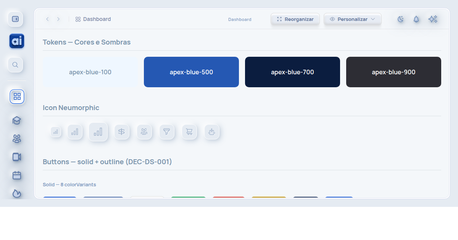Viewport: 458px width, 240px height.
Task: Go forward with the right chevron
Action: [x=58, y=19]
